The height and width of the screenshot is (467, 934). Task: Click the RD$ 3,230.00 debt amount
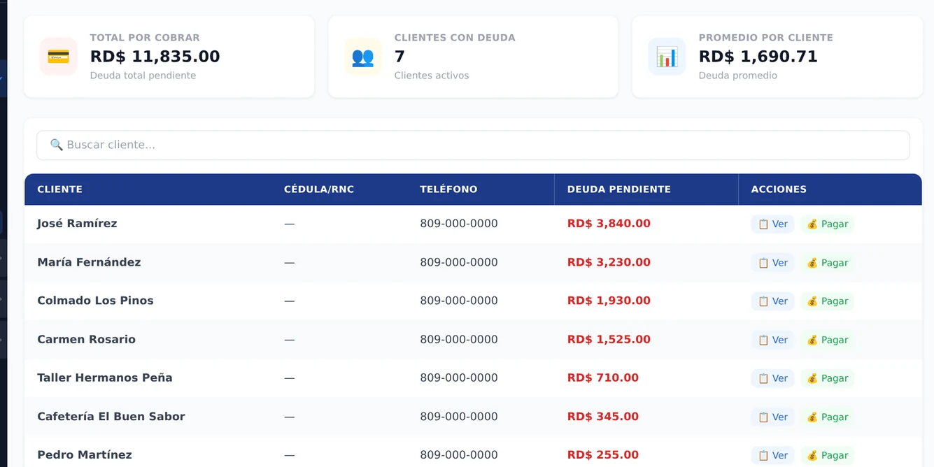click(x=609, y=262)
